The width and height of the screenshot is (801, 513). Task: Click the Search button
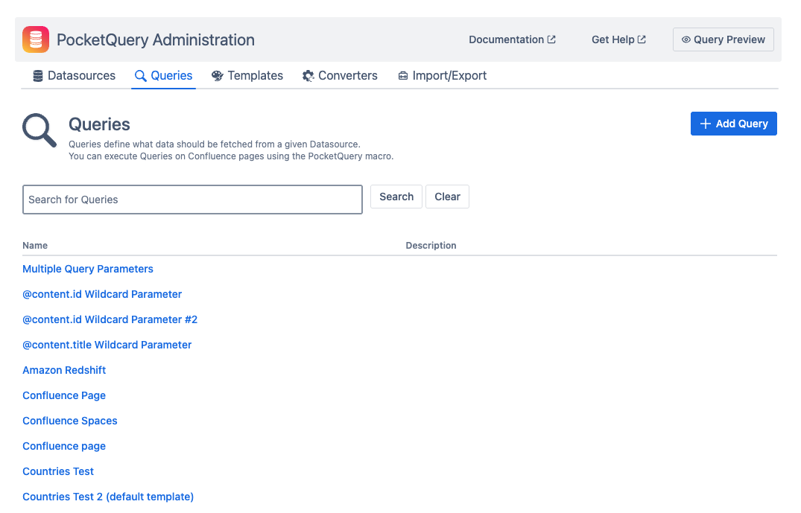pyautogui.click(x=396, y=197)
